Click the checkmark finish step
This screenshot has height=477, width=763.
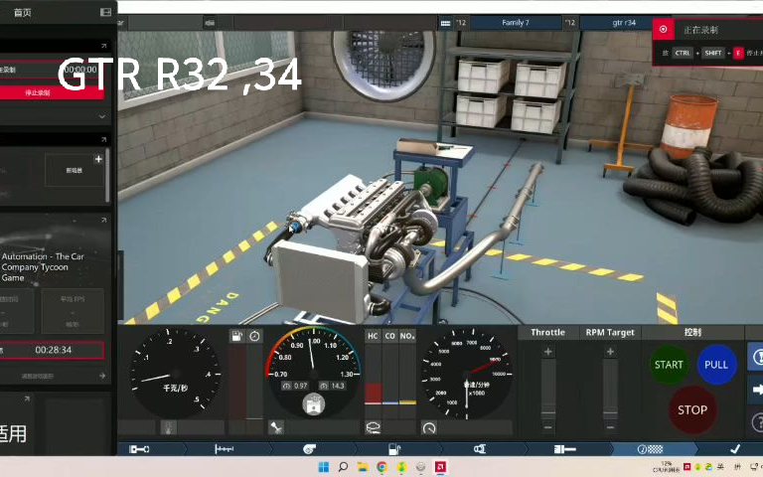[735, 448]
